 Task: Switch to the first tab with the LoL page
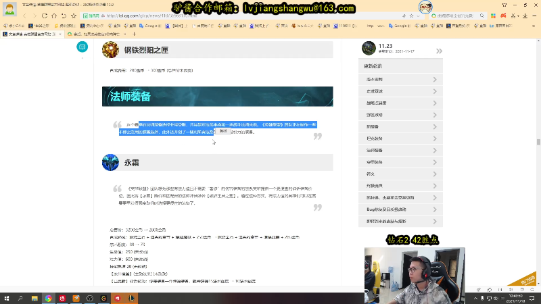(x=32, y=34)
